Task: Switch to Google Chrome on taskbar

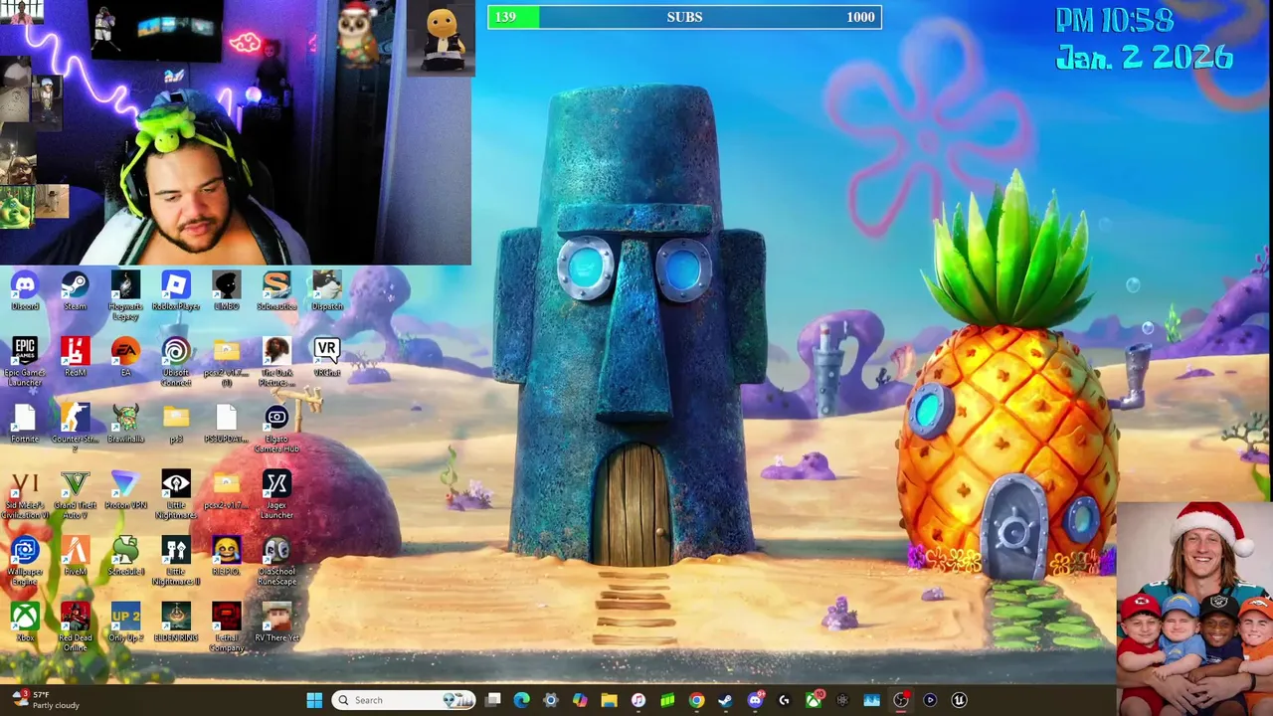Action: [696, 700]
